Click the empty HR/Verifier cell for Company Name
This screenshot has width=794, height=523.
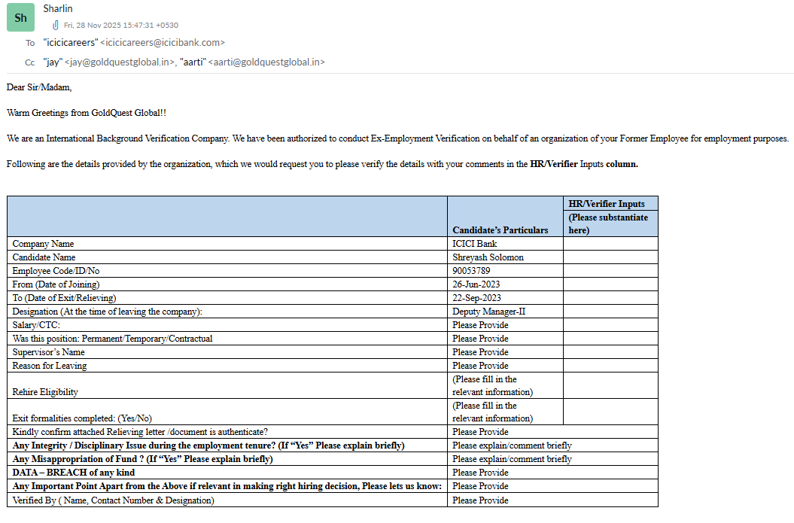(x=610, y=244)
